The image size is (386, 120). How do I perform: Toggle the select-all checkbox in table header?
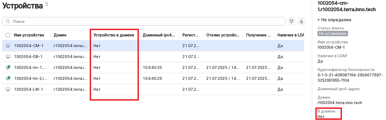click(8, 35)
